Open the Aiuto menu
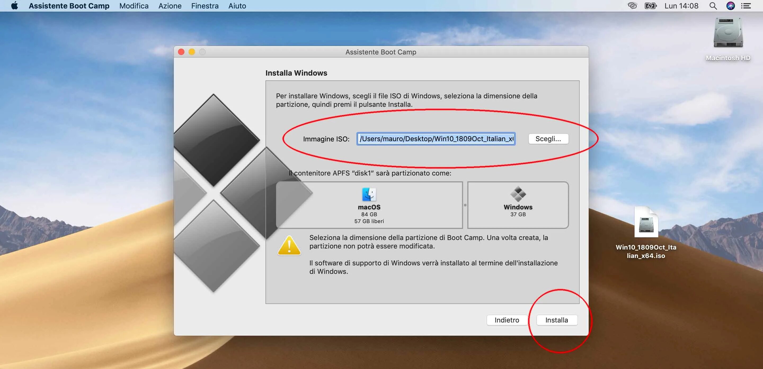 [x=237, y=6]
